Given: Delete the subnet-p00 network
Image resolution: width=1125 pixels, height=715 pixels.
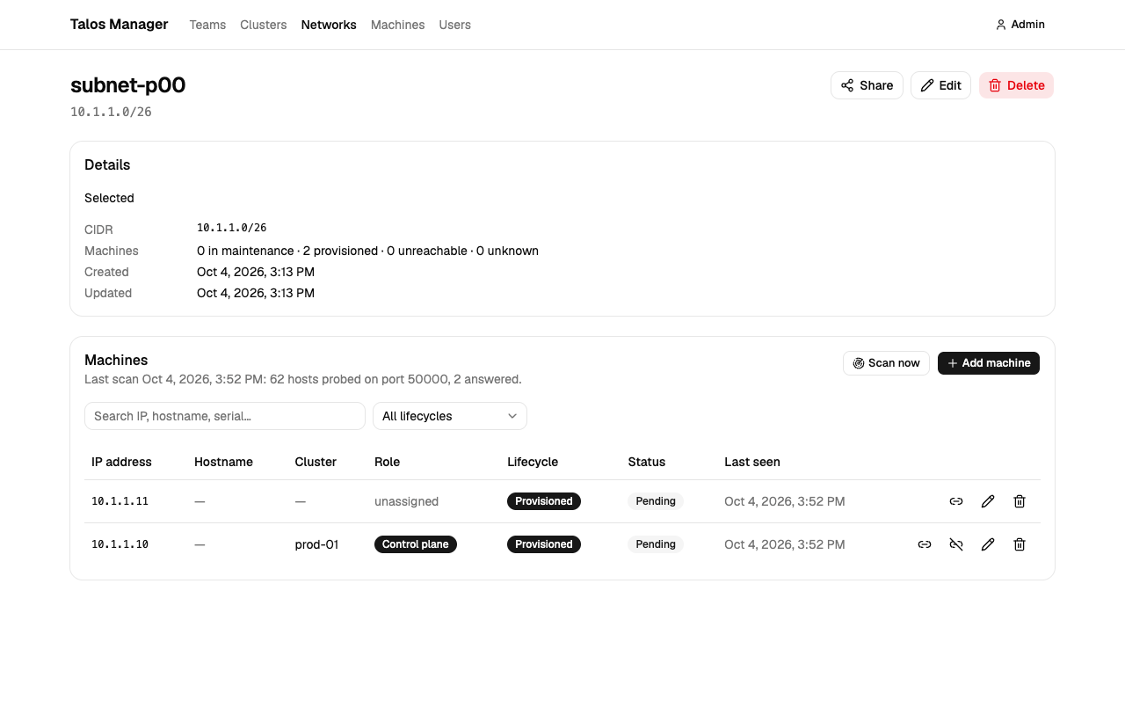Looking at the screenshot, I should coord(1016,85).
